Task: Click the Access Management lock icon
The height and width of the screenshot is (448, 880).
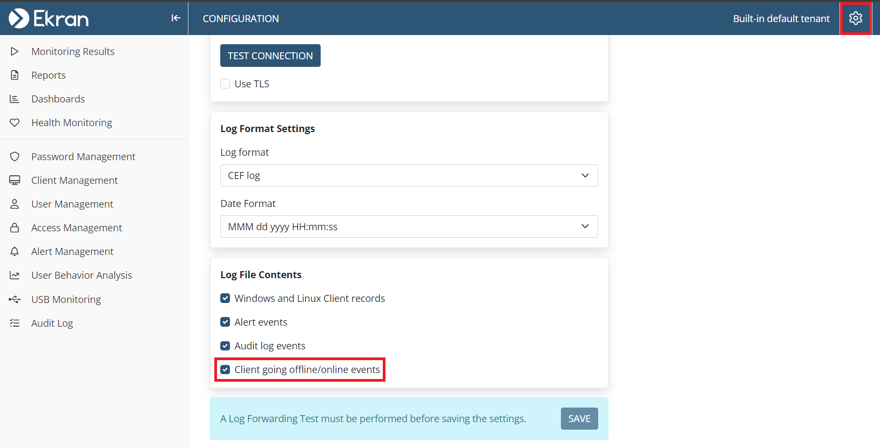Action: point(15,228)
